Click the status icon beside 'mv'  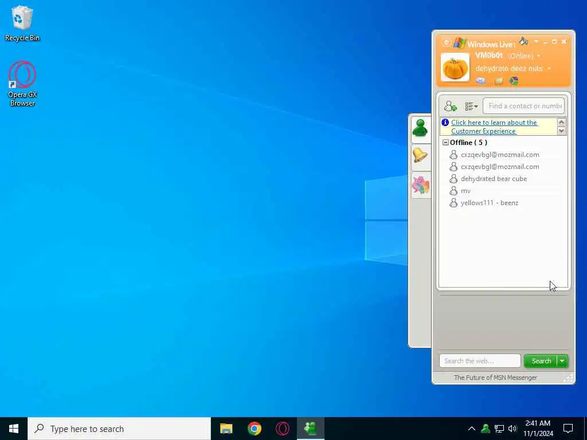[x=453, y=191]
